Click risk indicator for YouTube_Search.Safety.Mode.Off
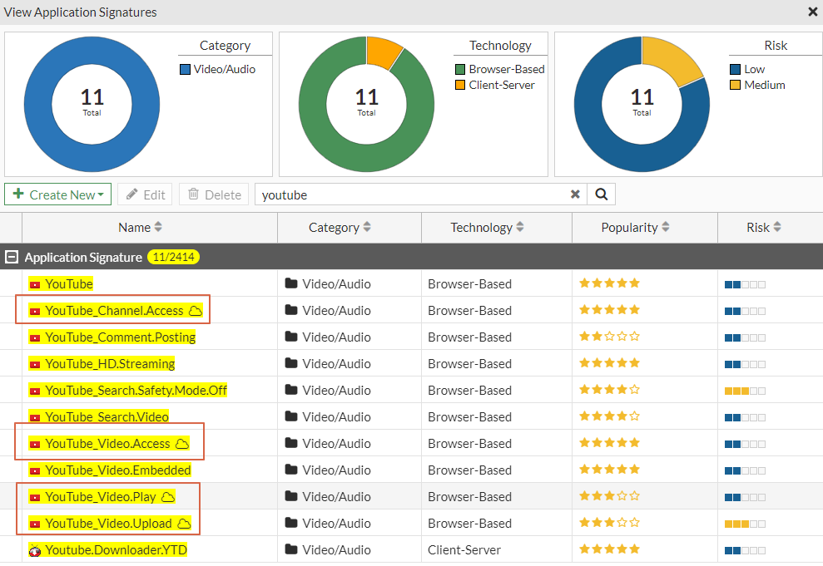 pyautogui.click(x=745, y=391)
